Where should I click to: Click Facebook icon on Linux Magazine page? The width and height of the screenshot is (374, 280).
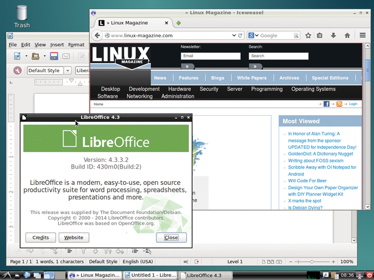tap(326, 104)
